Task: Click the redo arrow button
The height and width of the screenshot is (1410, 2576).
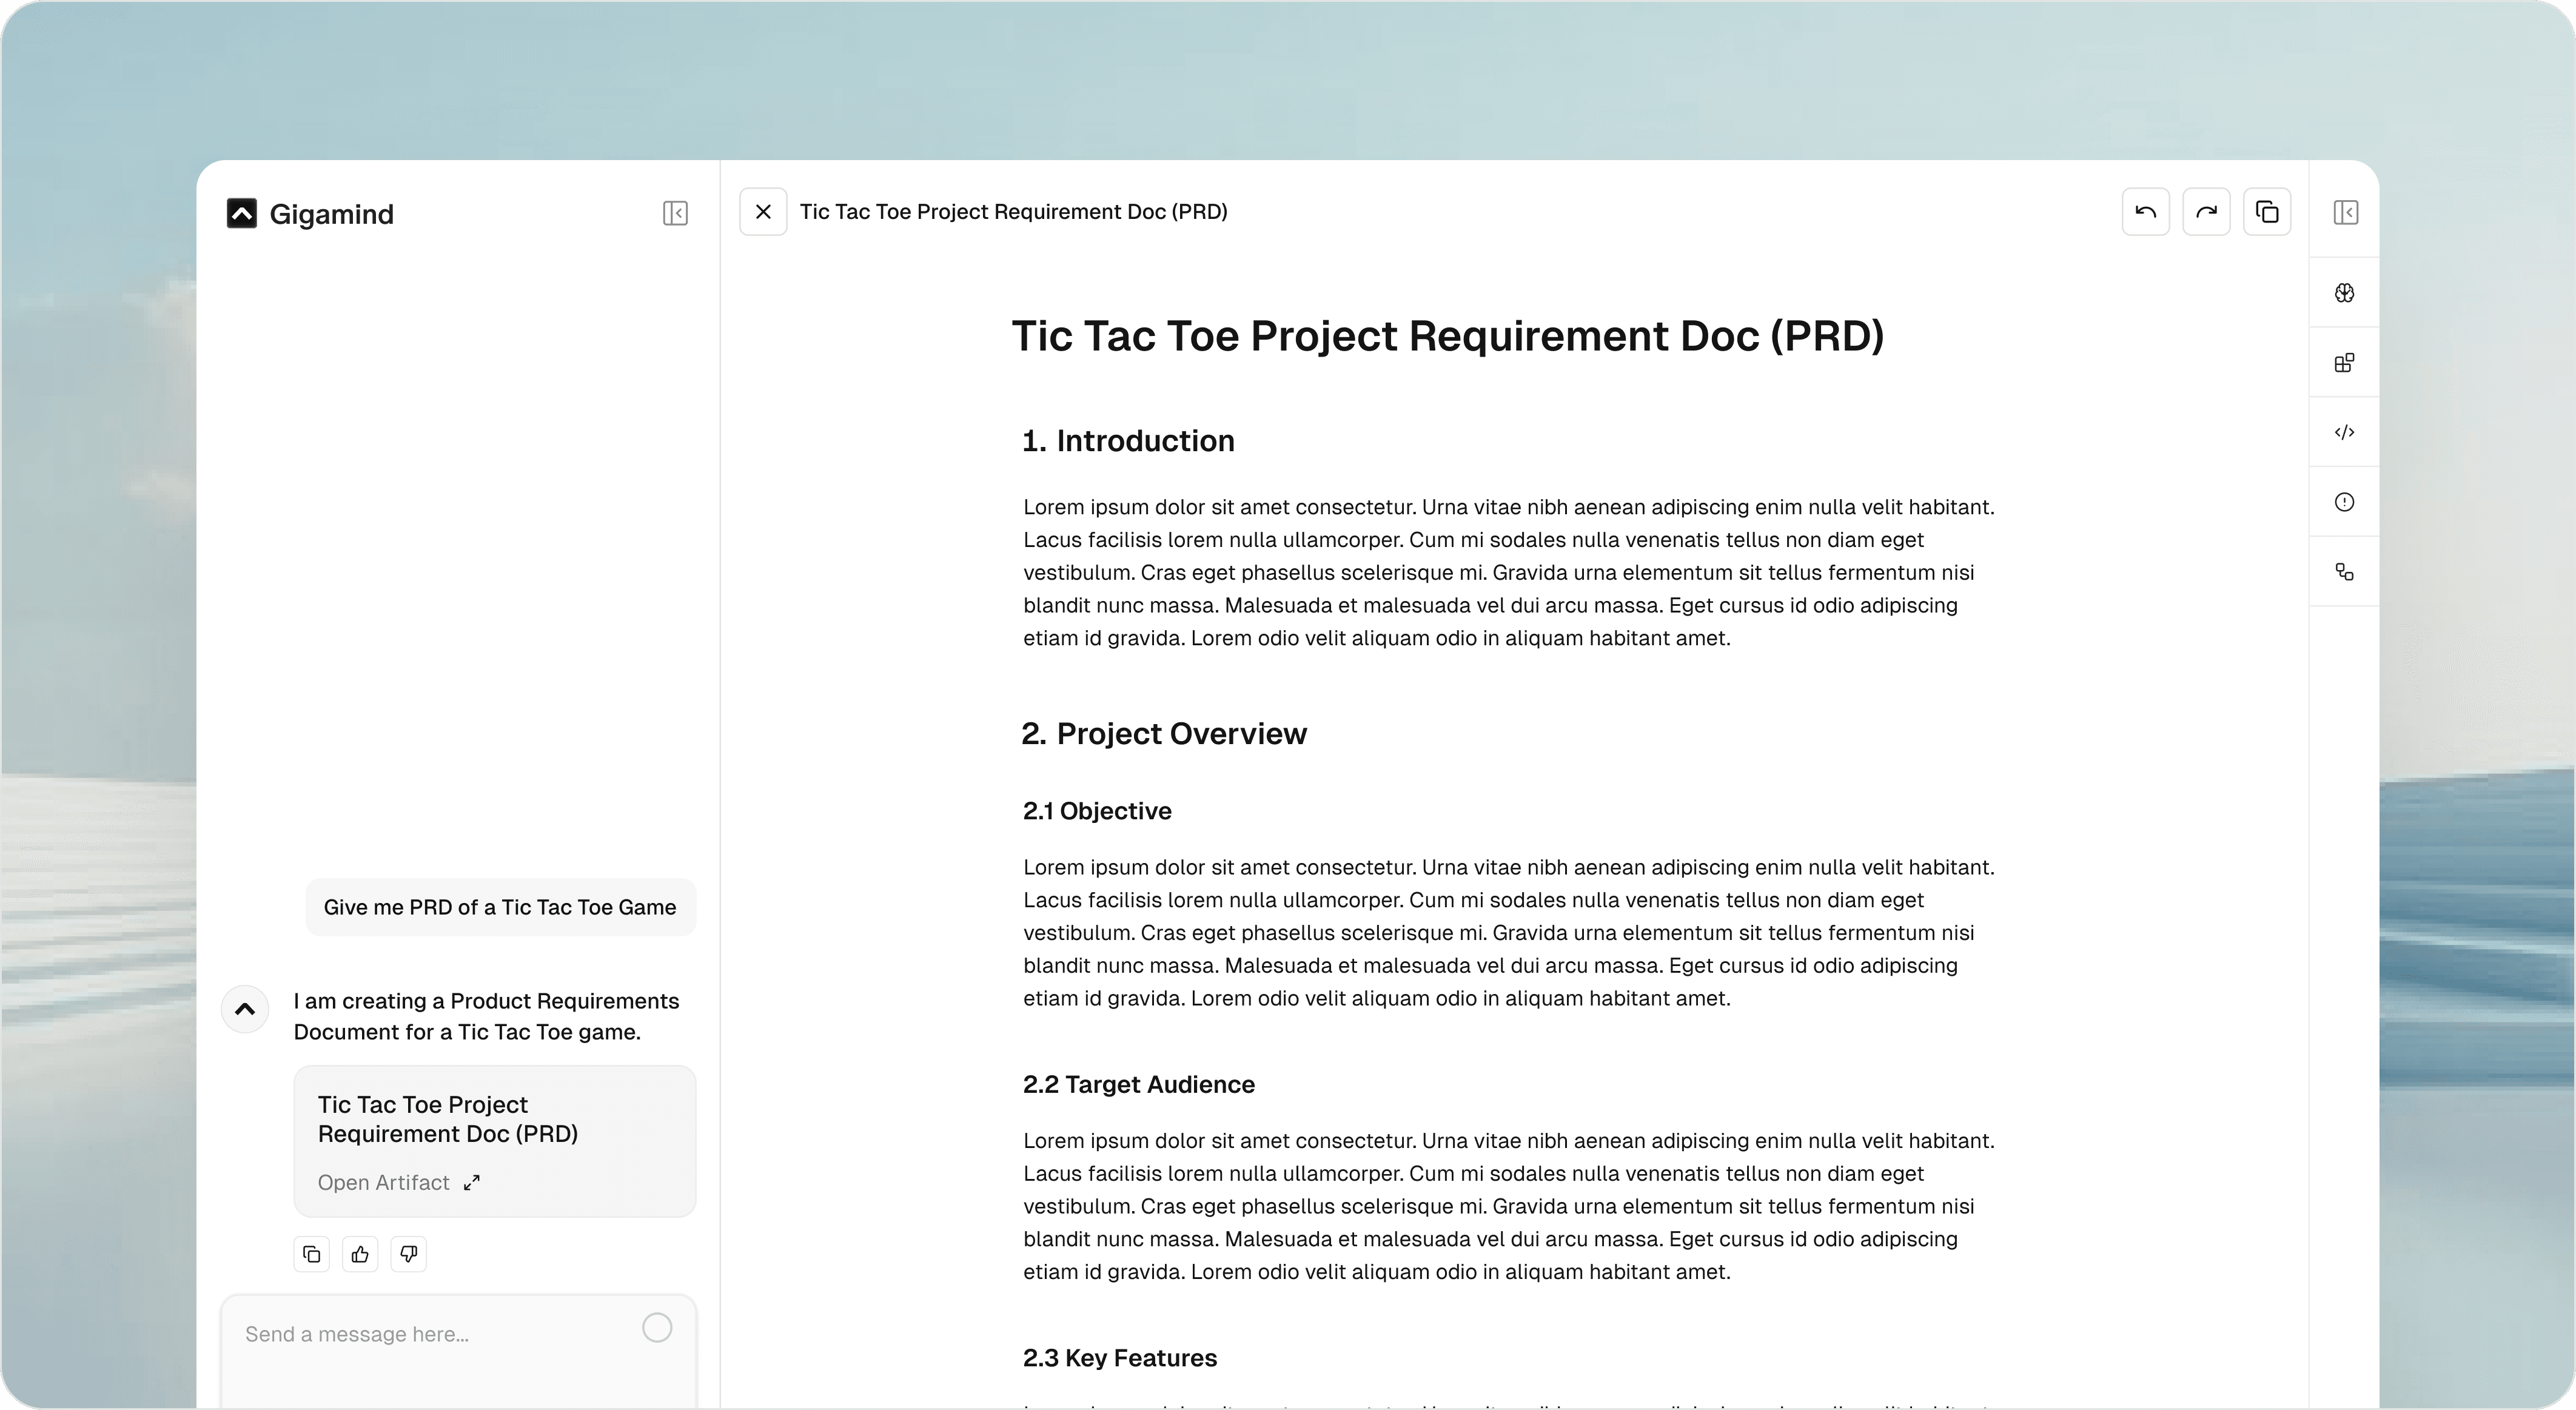Action: click(x=2206, y=212)
